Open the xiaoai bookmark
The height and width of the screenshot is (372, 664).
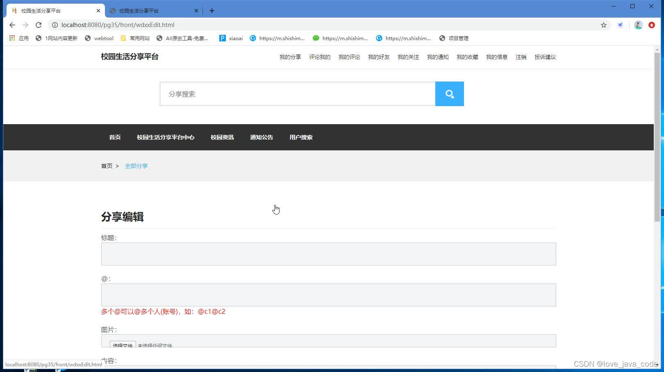pos(231,38)
